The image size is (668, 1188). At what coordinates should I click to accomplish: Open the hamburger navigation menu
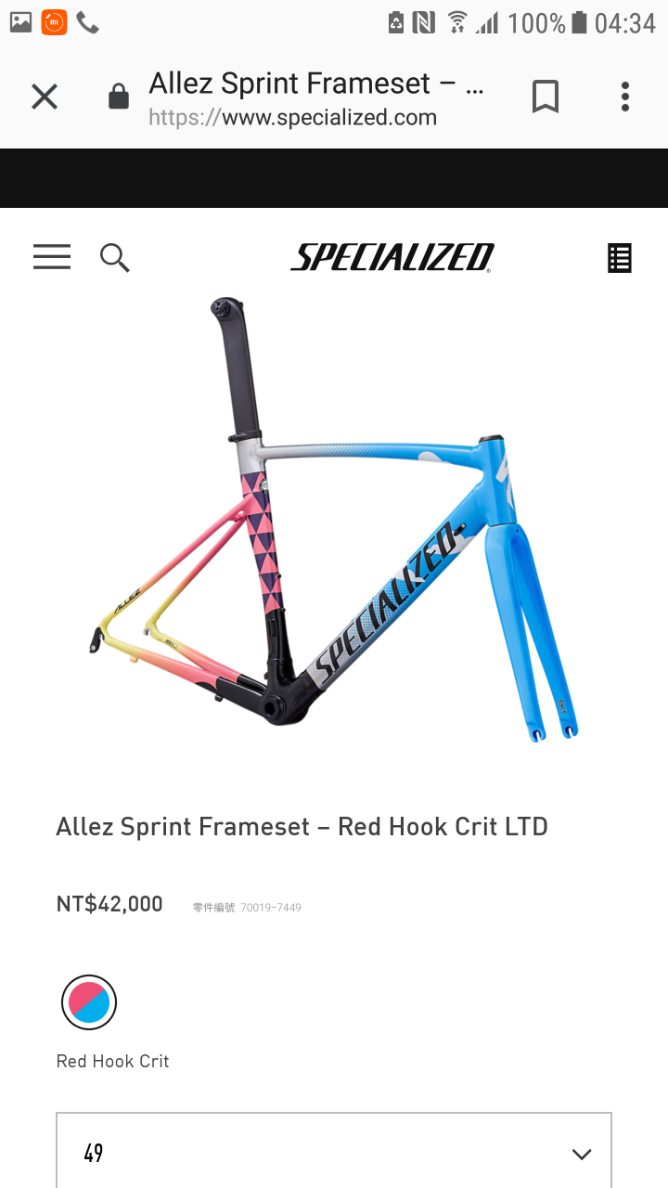pyautogui.click(x=52, y=257)
